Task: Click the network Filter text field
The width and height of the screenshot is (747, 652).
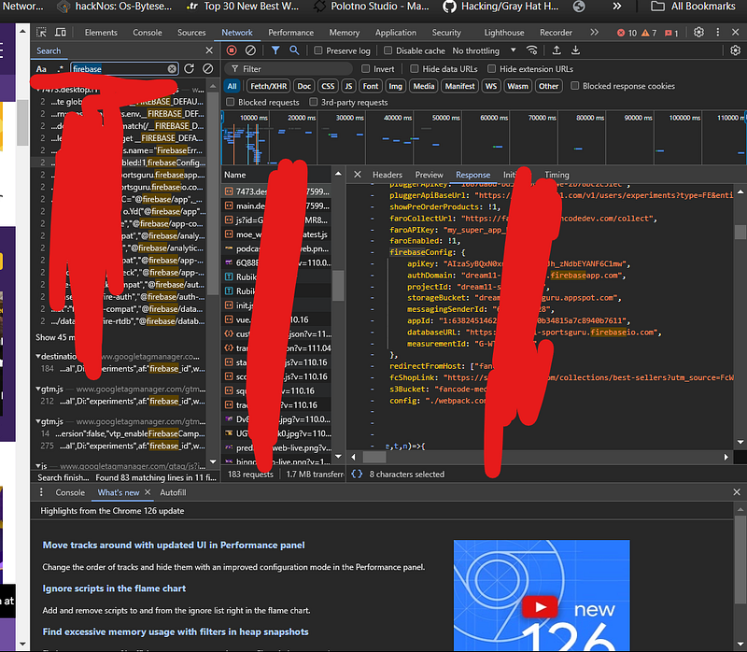Action: tap(290, 69)
